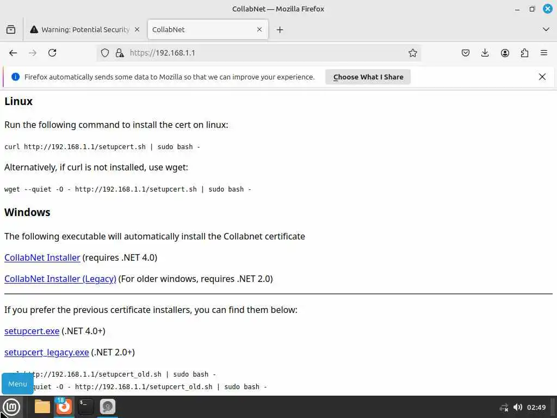Click the info icon in notification bar

pos(15,77)
